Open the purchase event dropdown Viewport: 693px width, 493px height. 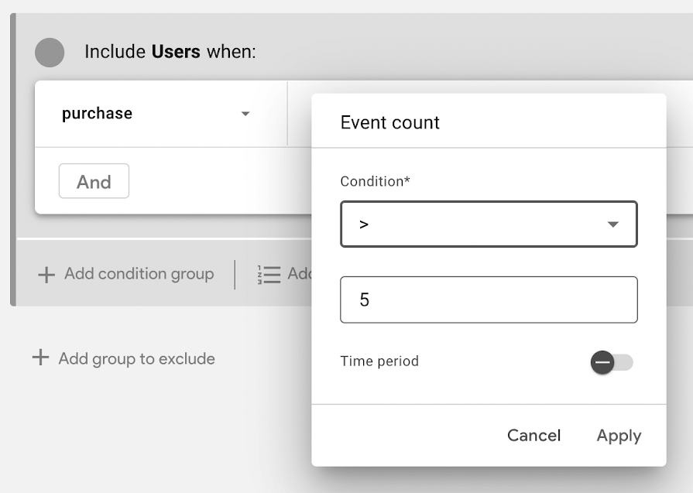pyautogui.click(x=156, y=114)
